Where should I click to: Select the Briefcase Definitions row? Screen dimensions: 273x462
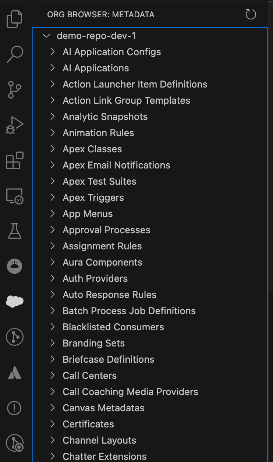[150, 359]
